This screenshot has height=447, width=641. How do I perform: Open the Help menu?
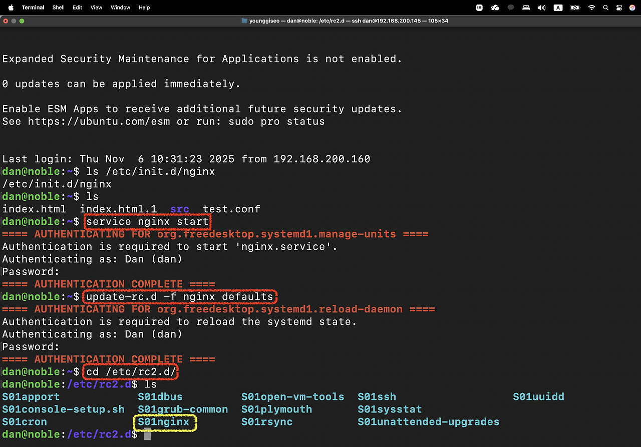(x=144, y=8)
